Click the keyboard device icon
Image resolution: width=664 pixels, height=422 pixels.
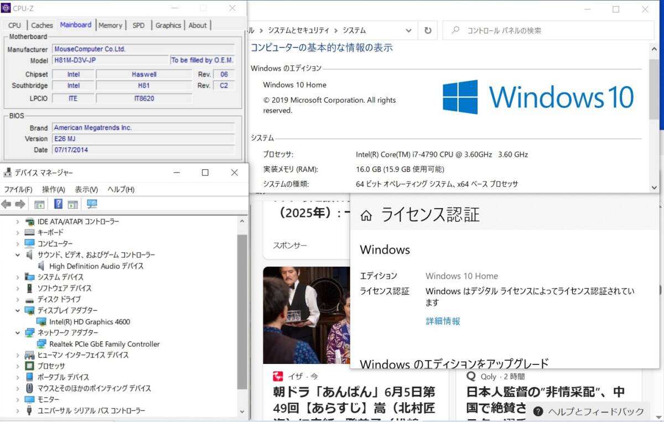pyautogui.click(x=30, y=232)
